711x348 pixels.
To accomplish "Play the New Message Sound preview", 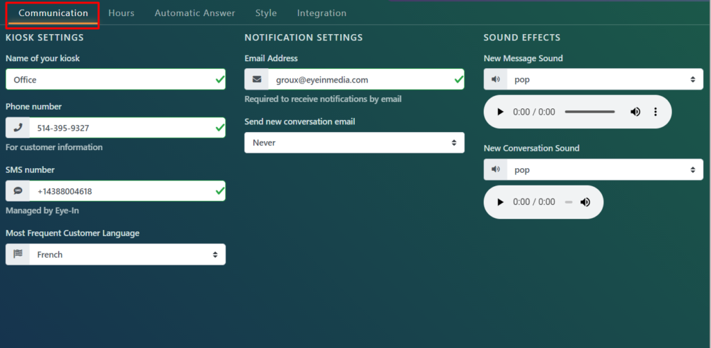I will [x=500, y=112].
